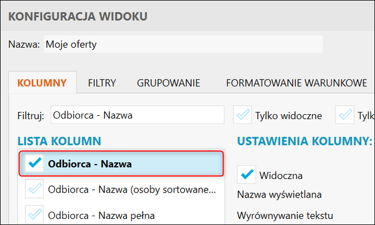Select the FORMATOWANIE WARUNKOWE tab
375x225 pixels.
click(x=296, y=83)
